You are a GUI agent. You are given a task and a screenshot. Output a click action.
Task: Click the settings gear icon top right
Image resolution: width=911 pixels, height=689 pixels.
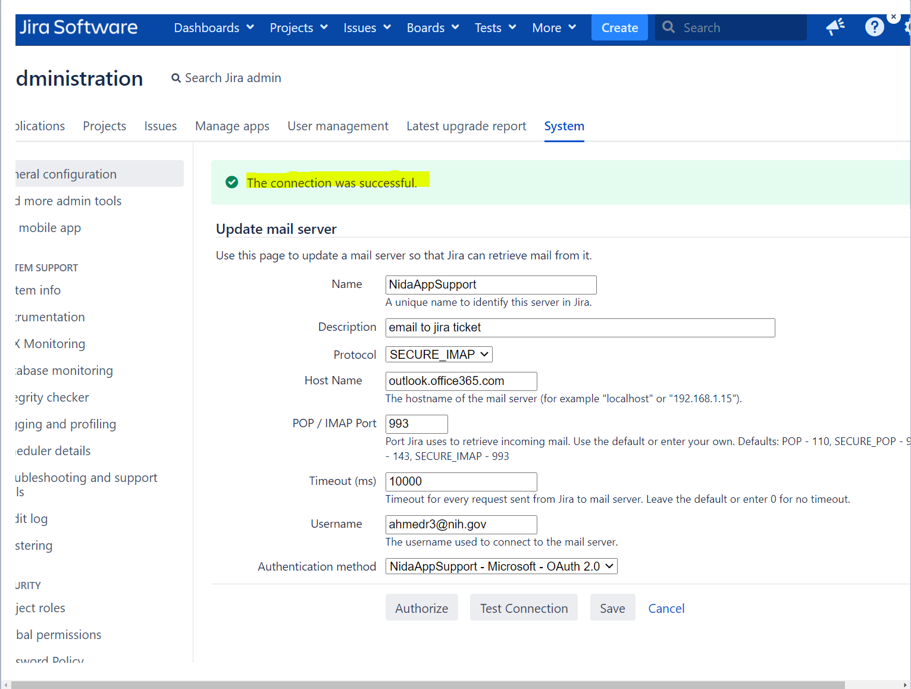tap(907, 27)
